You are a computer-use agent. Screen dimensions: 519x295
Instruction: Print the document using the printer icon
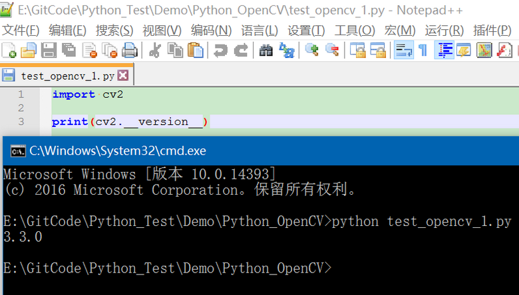[x=130, y=50]
